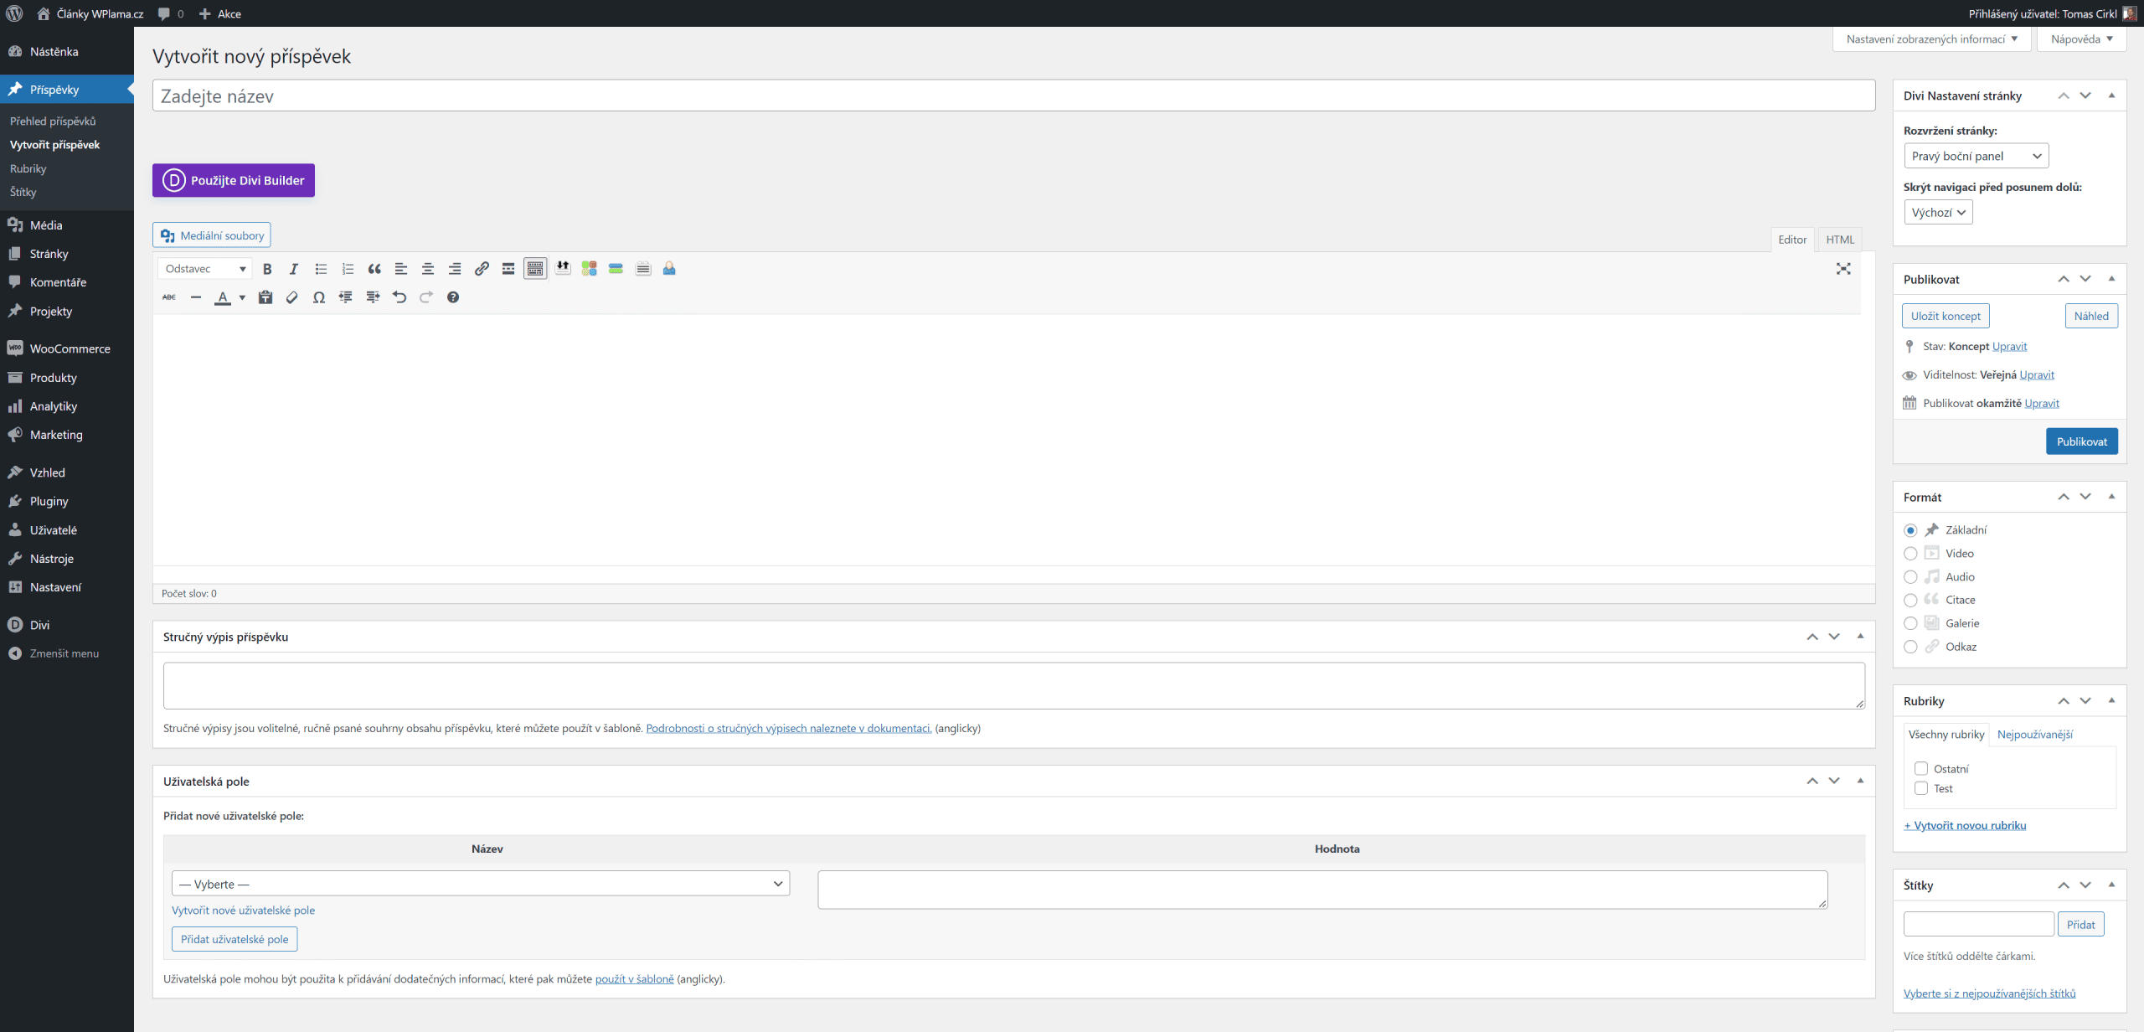Click the Hodnota custom field textarea

(1322, 890)
